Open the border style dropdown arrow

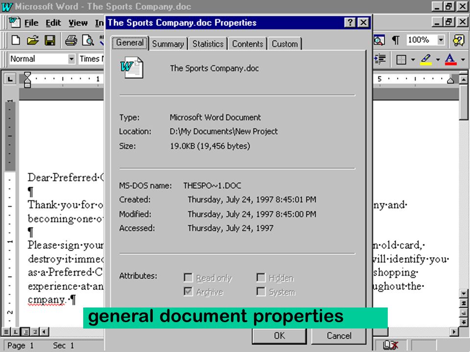(413, 60)
